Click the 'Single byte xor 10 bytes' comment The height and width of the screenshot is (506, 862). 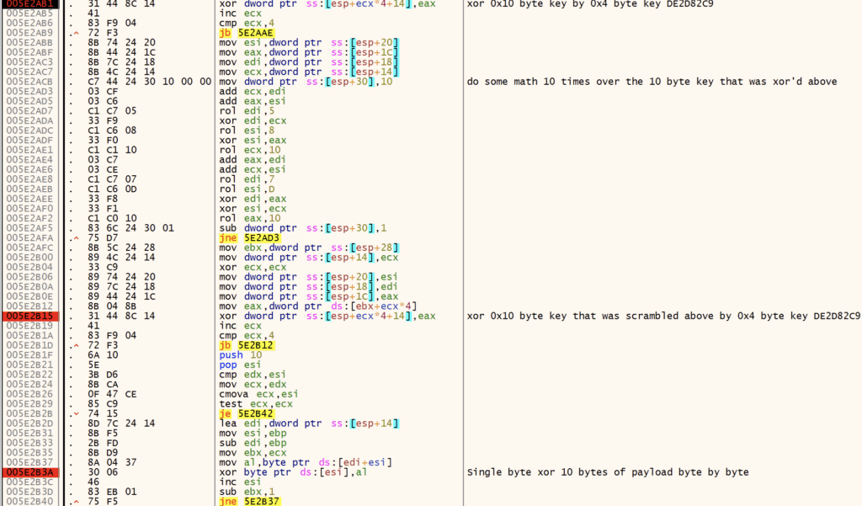click(607, 472)
